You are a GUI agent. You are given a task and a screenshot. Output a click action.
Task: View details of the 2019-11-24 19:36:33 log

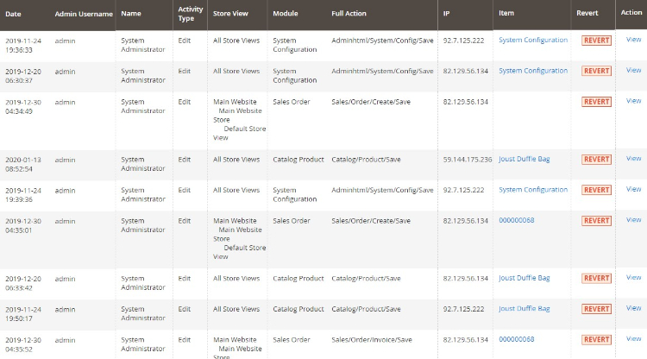point(633,41)
